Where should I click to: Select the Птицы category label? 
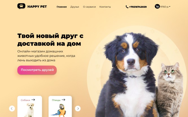(56, 100)
